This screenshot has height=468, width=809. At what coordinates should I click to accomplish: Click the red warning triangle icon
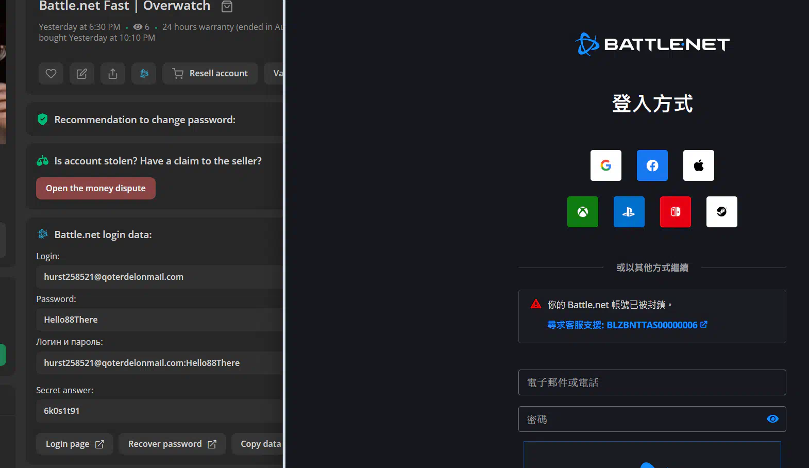536,304
